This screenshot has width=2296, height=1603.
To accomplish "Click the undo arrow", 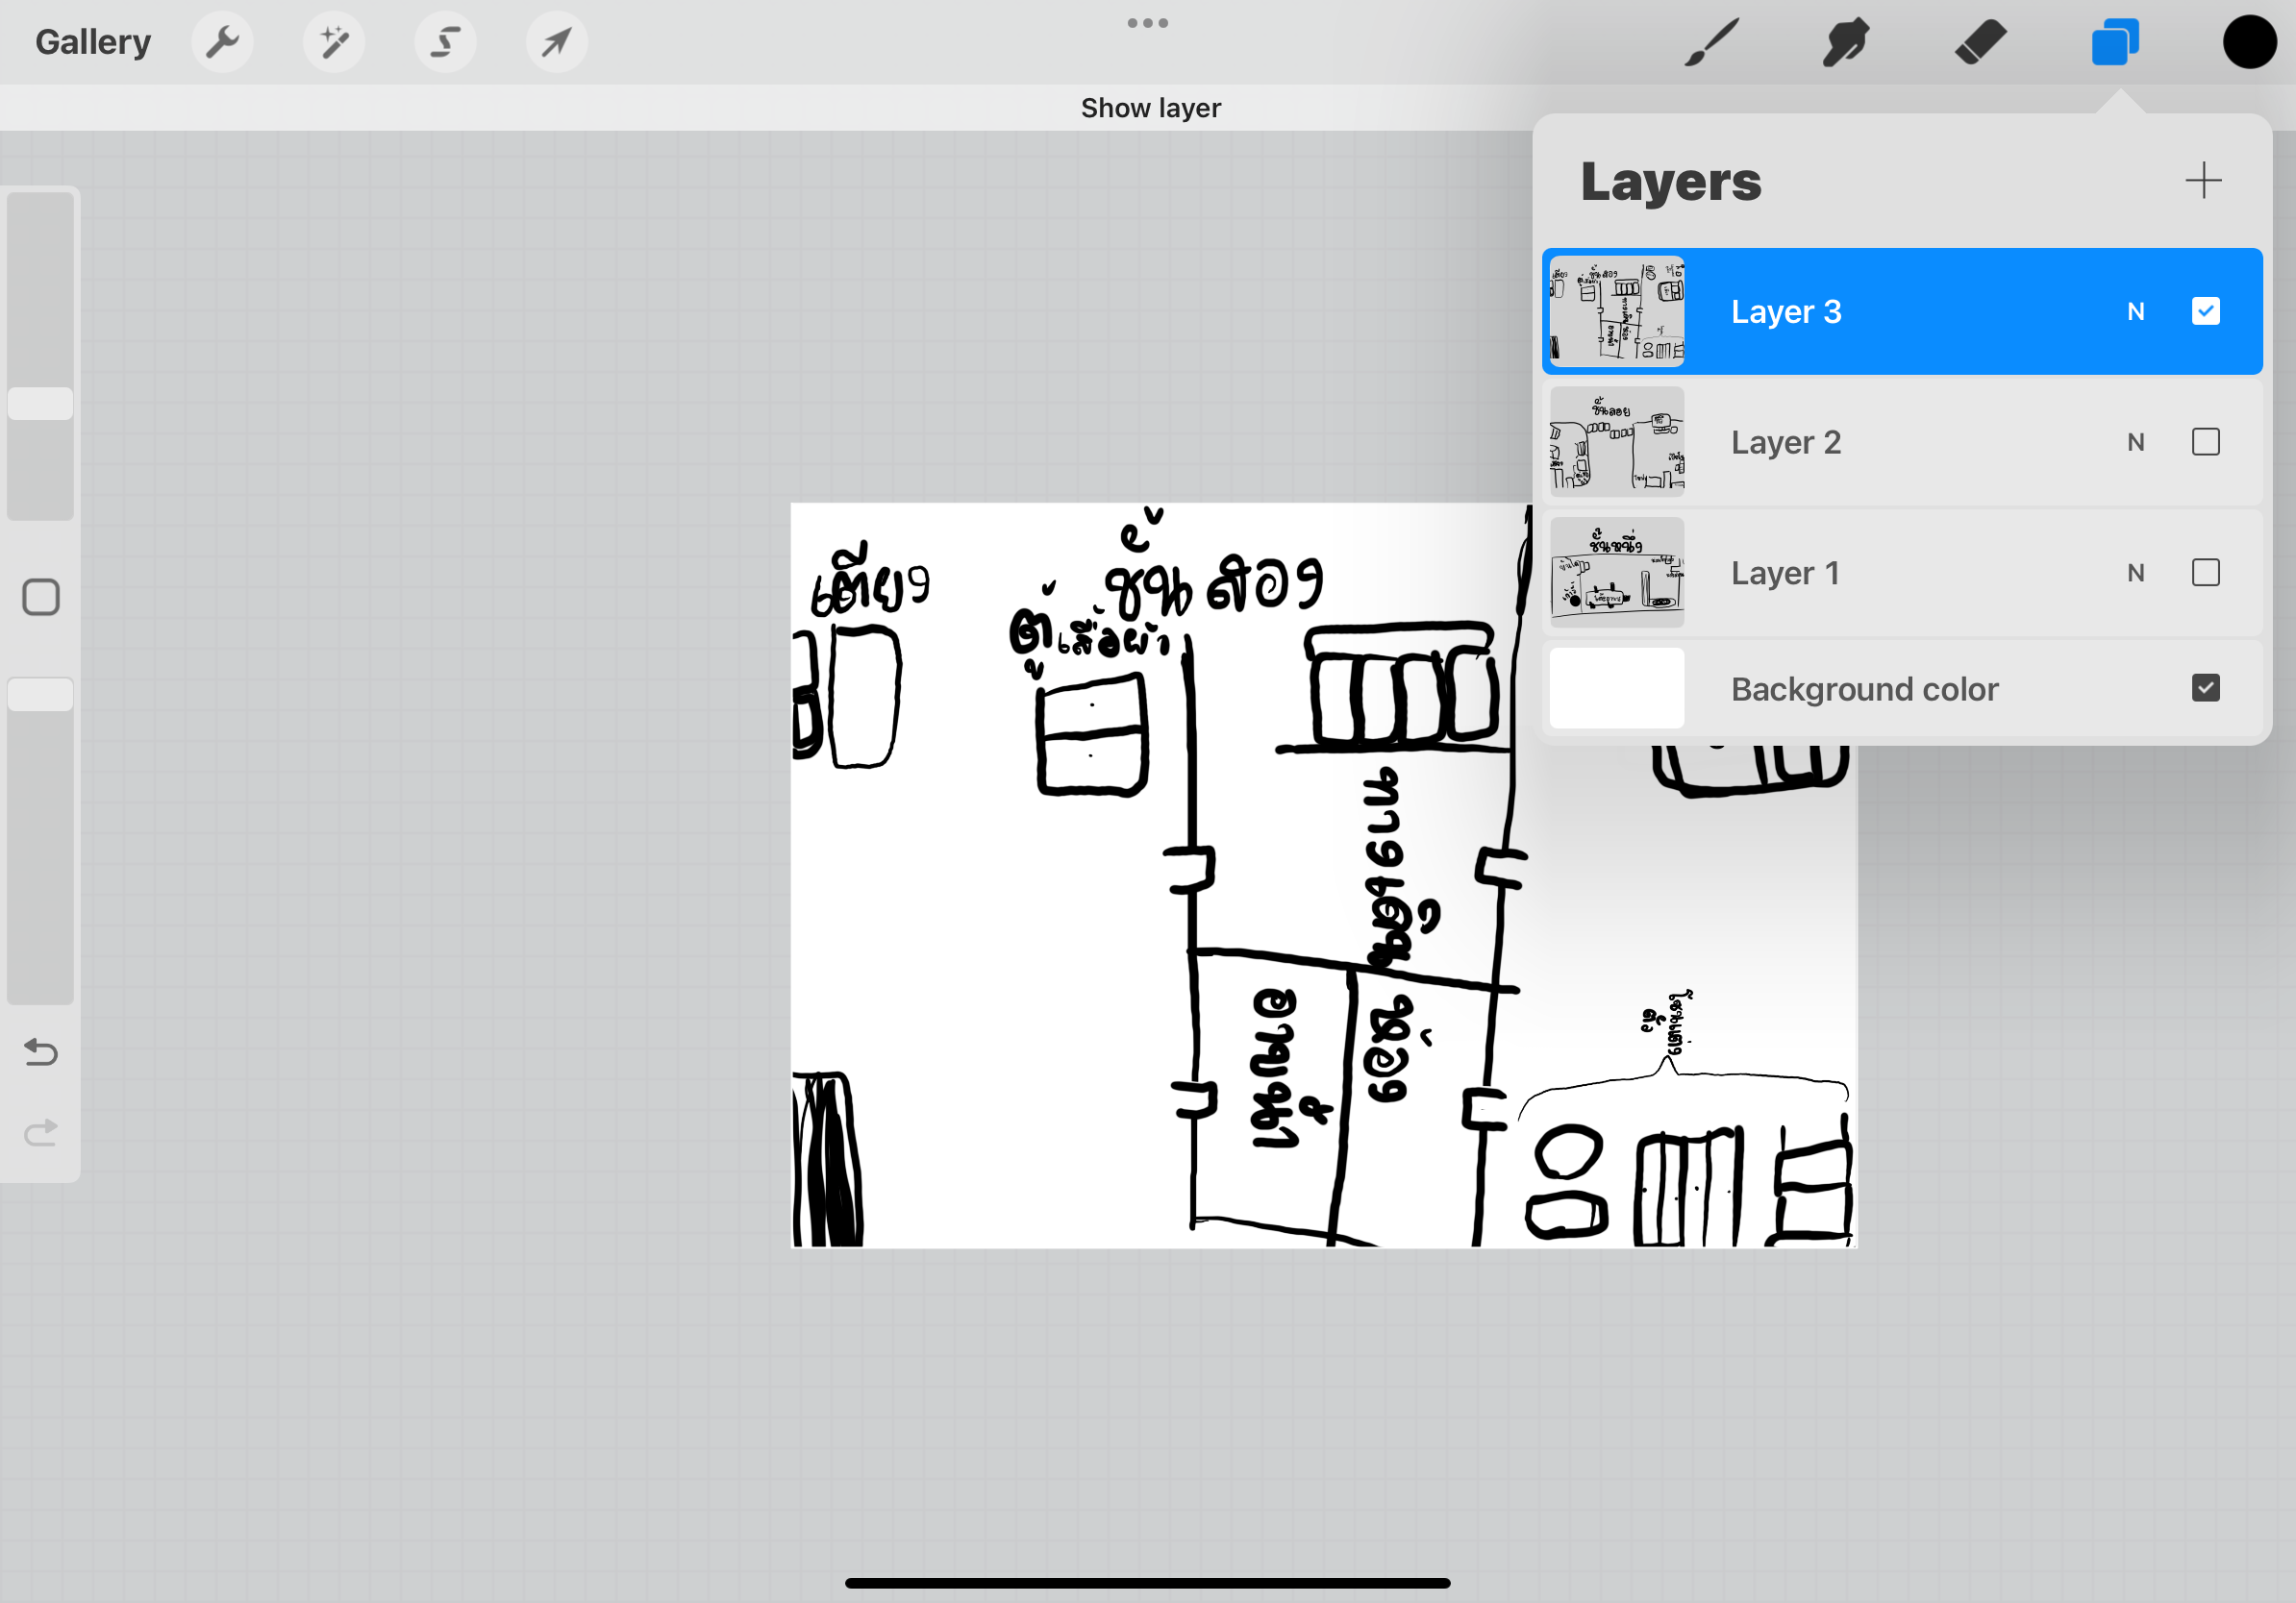I will [41, 1051].
